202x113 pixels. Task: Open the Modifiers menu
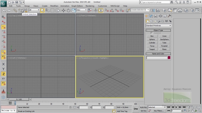point(54,6)
